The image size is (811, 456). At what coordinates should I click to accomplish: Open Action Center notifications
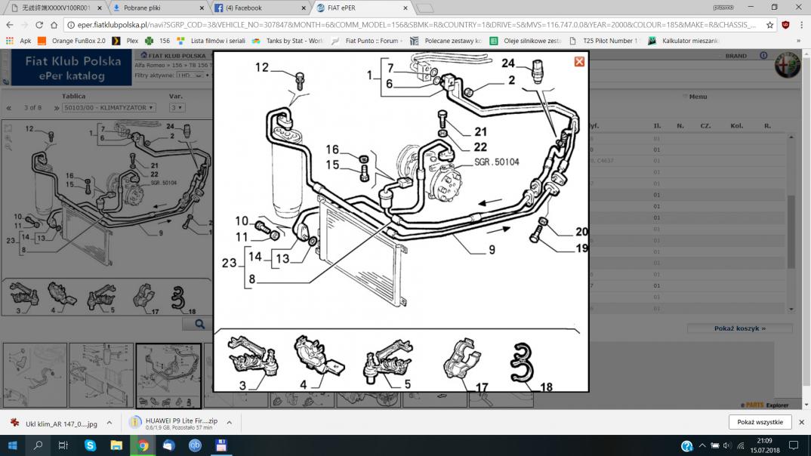click(x=794, y=445)
